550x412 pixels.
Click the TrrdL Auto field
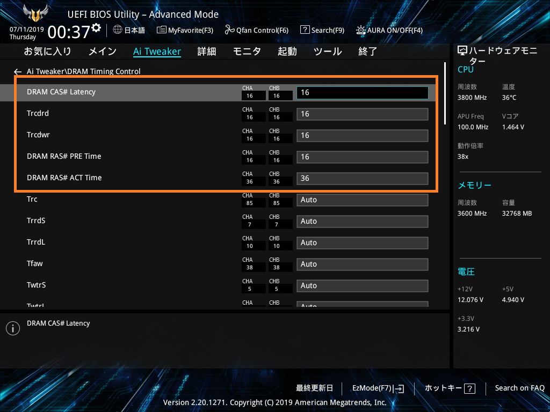pyautogui.click(x=363, y=243)
